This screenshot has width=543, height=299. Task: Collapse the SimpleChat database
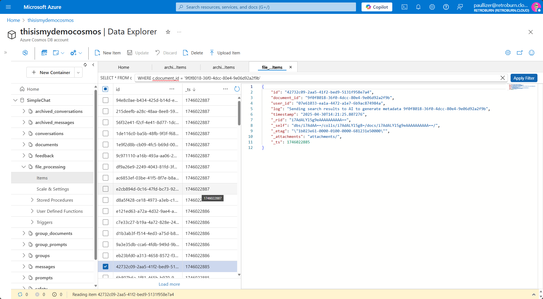[16, 100]
